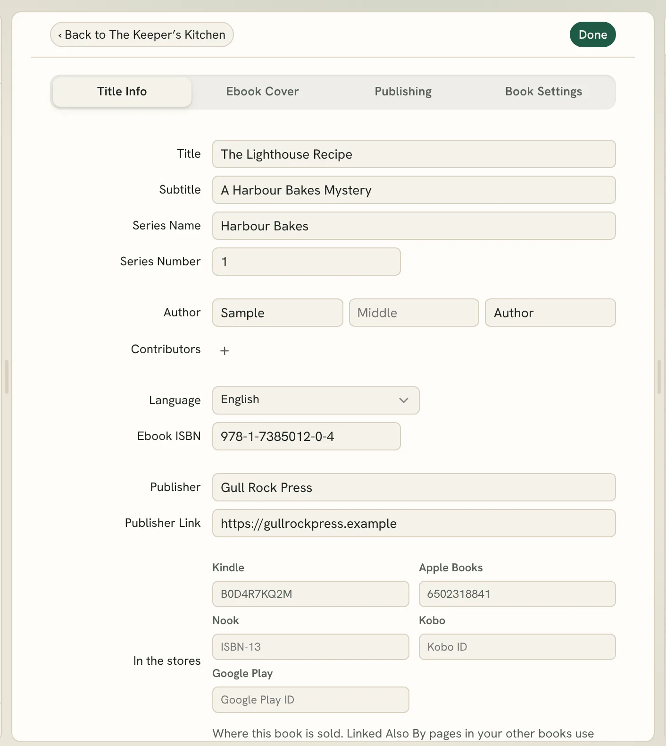Open the Book Settings tab
This screenshot has width=666, height=746.
(x=543, y=92)
